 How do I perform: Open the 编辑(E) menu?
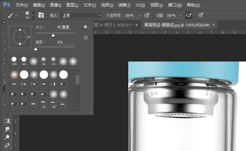[39, 5]
